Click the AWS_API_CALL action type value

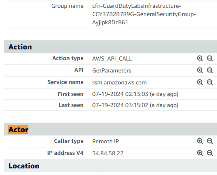(112, 58)
